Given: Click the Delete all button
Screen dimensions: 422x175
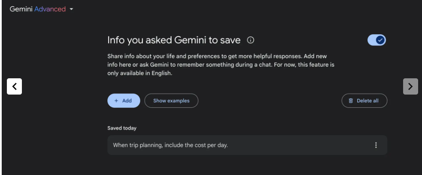Looking at the screenshot, I should (364, 101).
